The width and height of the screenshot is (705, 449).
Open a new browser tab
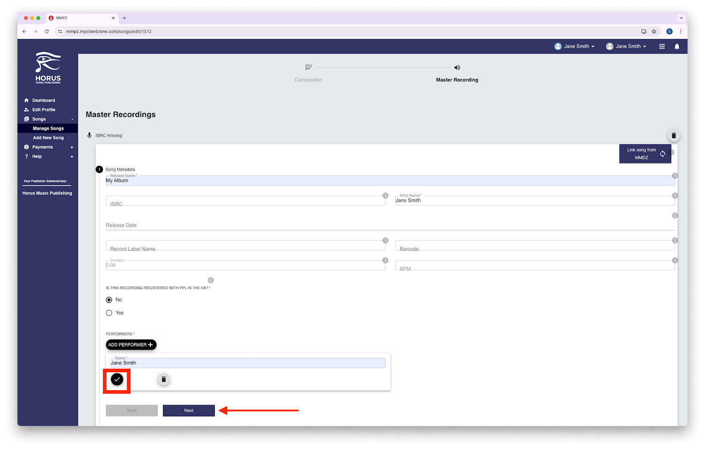125,18
